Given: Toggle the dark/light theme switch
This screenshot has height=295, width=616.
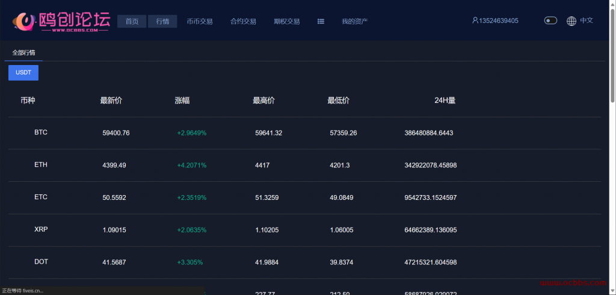Looking at the screenshot, I should [x=550, y=20].
